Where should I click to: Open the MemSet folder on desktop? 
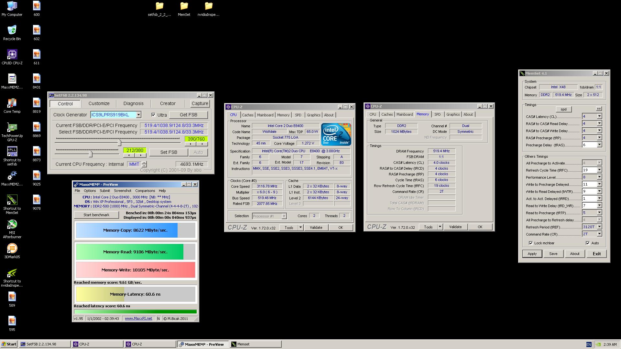[x=184, y=9]
